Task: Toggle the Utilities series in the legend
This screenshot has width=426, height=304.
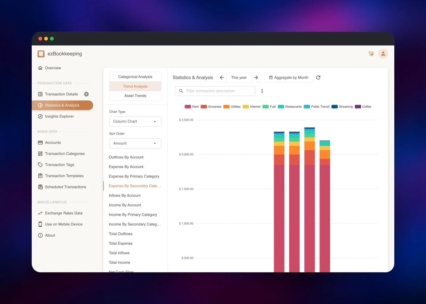Action: [232, 107]
